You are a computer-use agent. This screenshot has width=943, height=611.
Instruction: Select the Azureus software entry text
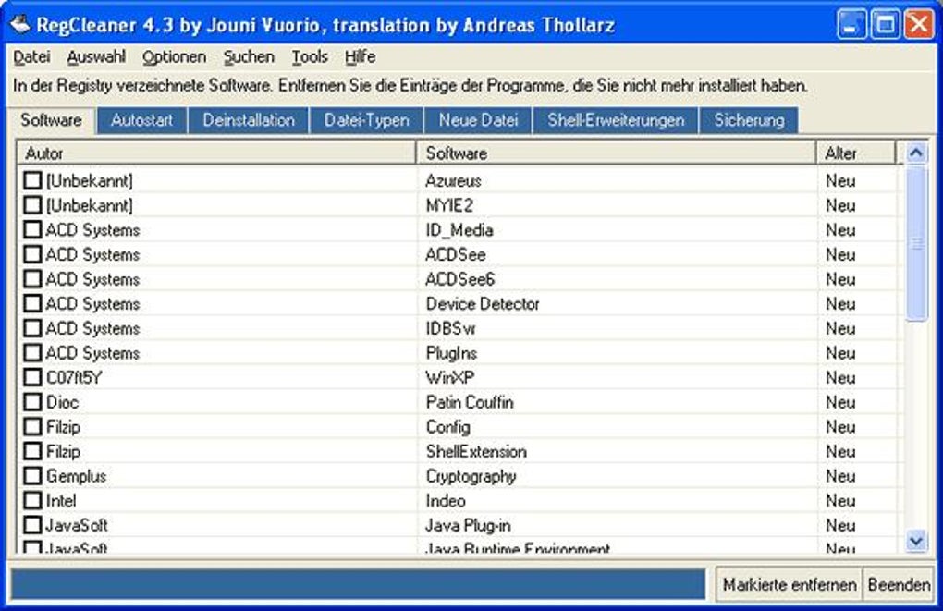[453, 180]
